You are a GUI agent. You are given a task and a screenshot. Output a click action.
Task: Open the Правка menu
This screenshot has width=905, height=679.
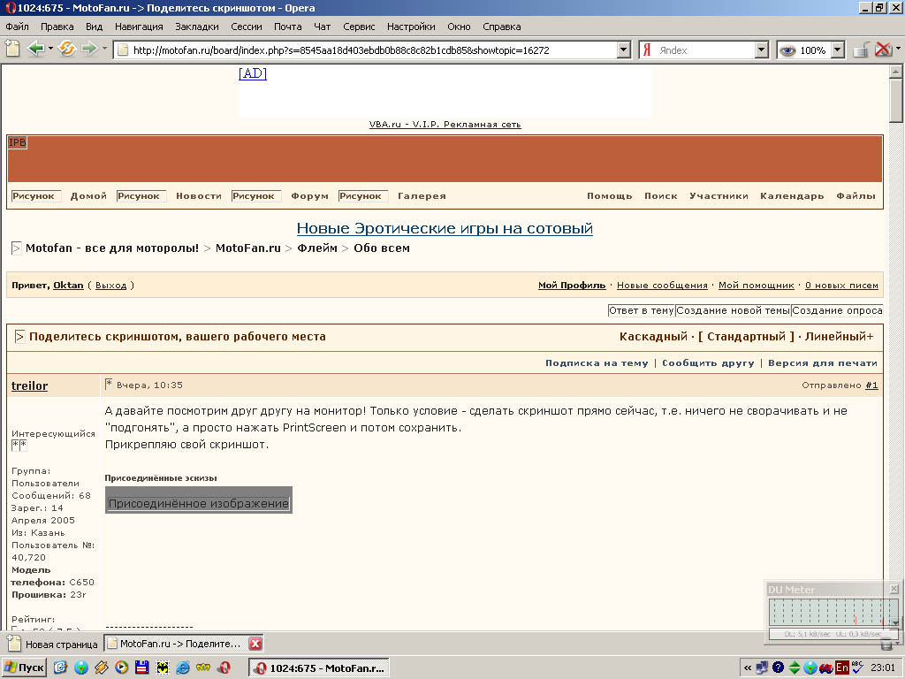(57, 27)
